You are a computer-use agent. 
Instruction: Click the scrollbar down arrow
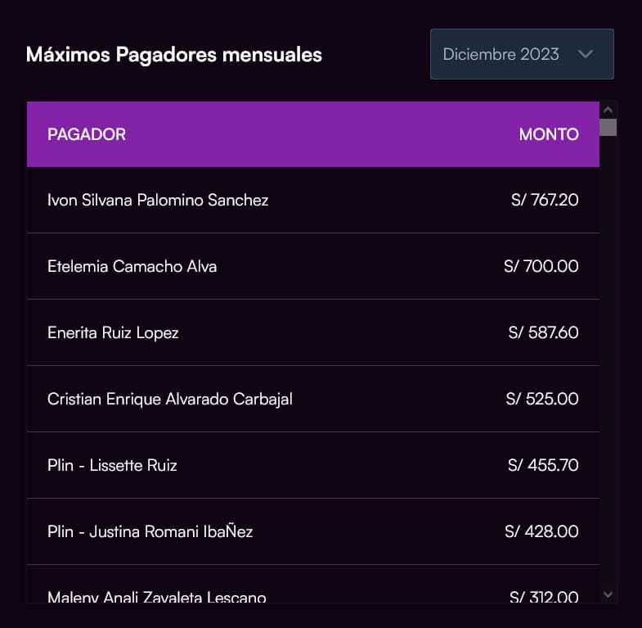(x=608, y=594)
